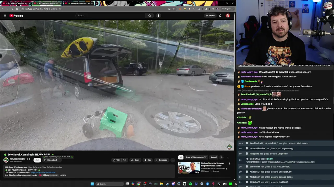Open Task View in the taskbar

pos(127,184)
